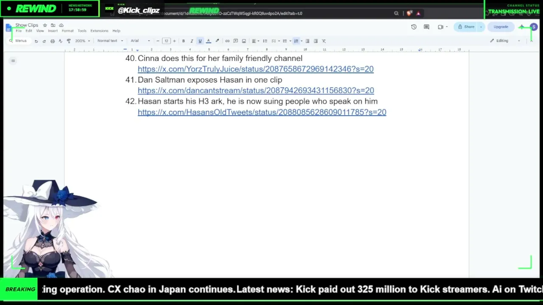543x305 pixels.
Task: Choose a text color
Action: [208, 41]
